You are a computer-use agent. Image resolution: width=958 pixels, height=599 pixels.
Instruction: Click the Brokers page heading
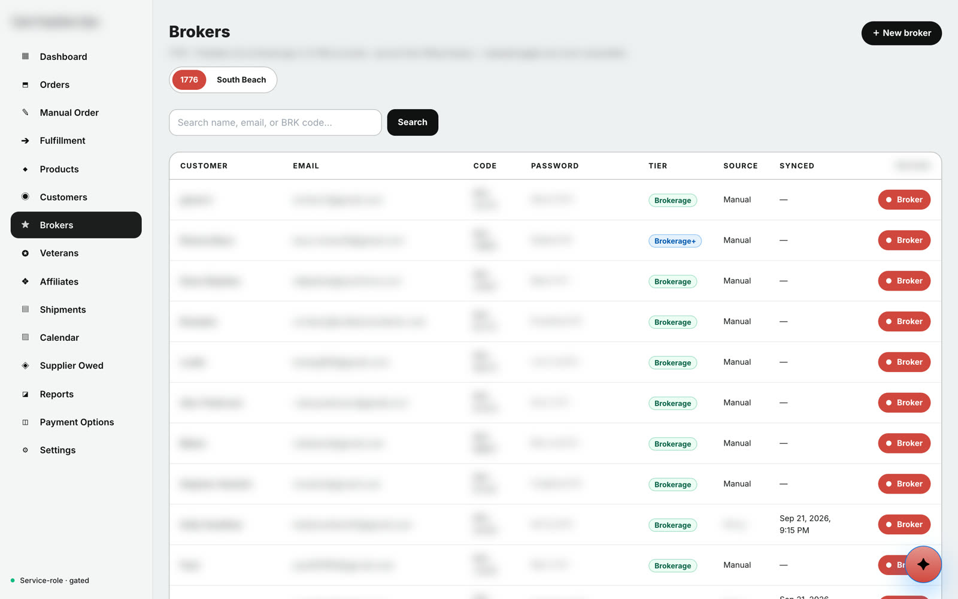coord(199,32)
